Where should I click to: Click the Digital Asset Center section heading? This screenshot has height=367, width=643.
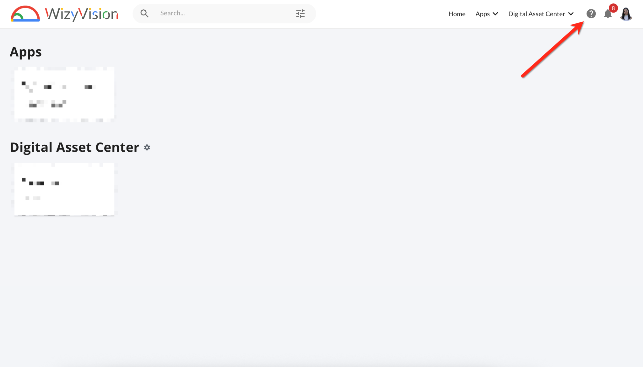point(74,147)
